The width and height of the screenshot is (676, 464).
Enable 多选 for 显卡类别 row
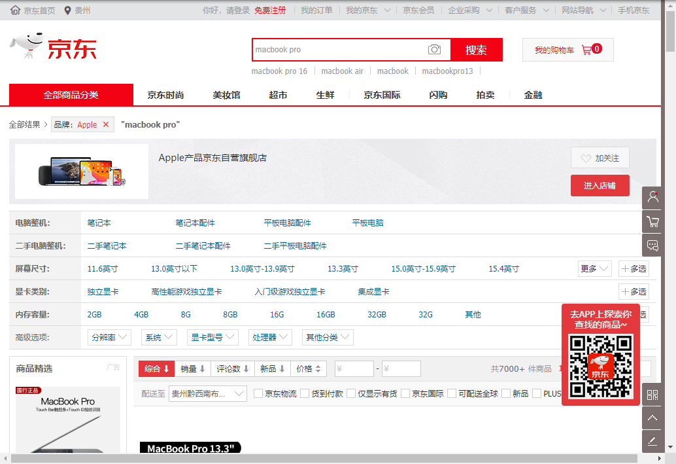(x=634, y=292)
